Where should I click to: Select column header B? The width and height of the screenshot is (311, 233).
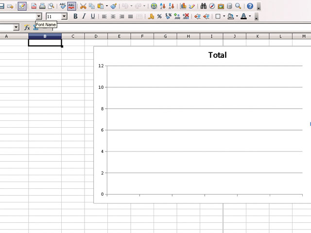click(x=45, y=36)
